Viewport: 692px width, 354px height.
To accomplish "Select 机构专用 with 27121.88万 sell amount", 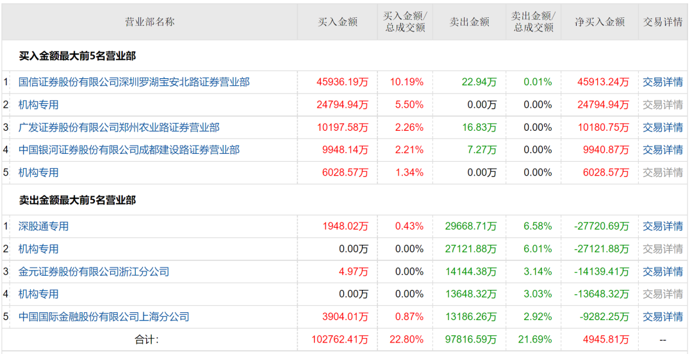I will pos(38,249).
